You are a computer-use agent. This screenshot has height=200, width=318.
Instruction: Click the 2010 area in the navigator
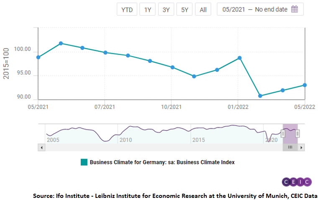[x=126, y=139]
